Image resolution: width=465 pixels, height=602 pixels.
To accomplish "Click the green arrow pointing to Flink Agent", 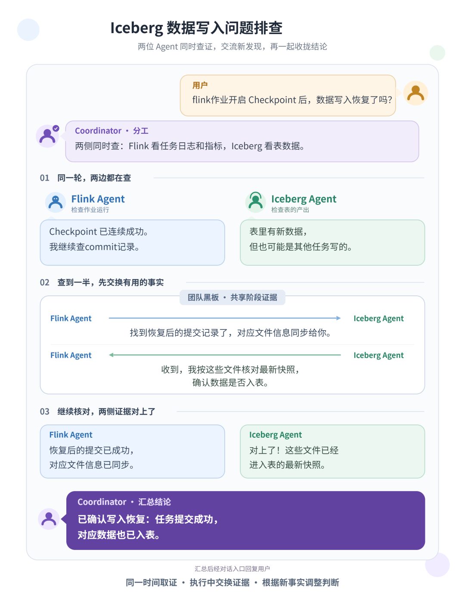I will [x=225, y=355].
